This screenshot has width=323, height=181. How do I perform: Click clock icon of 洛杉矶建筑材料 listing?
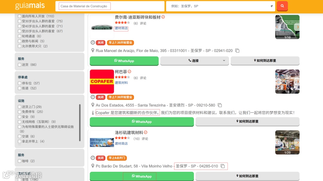coord(93,158)
